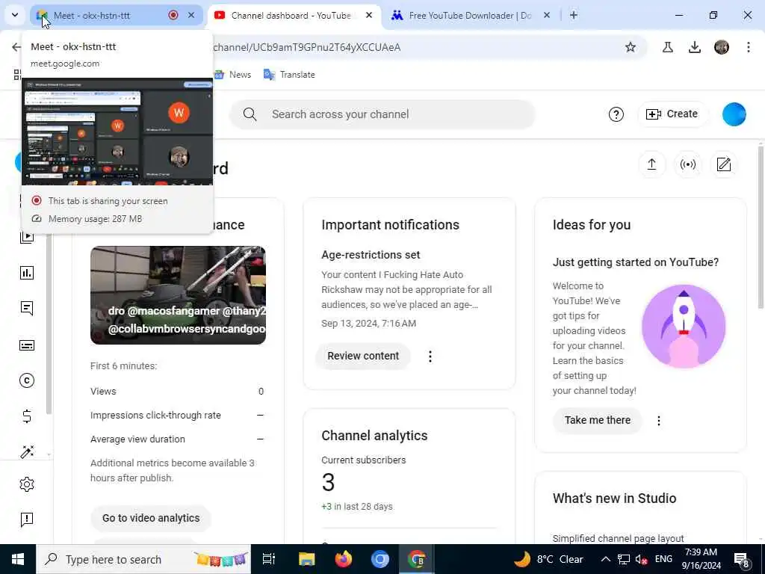The height and width of the screenshot is (574, 765).
Task: Click Go to video analytics button
Action: pos(151,519)
